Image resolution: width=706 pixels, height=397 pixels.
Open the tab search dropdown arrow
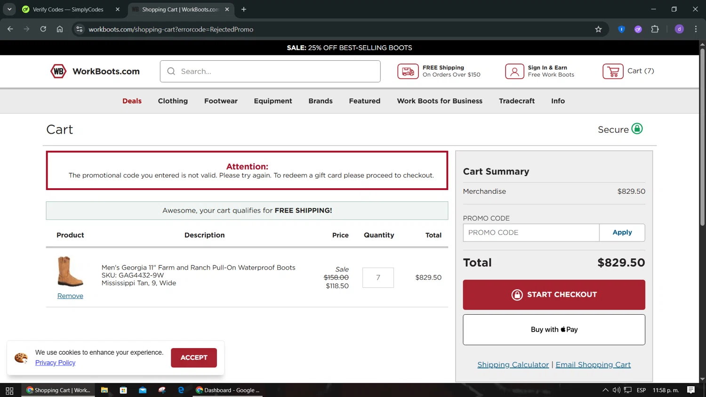pos(9,9)
